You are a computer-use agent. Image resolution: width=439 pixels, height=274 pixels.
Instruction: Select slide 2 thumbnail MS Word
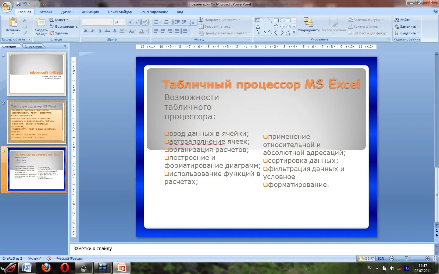click(37, 121)
